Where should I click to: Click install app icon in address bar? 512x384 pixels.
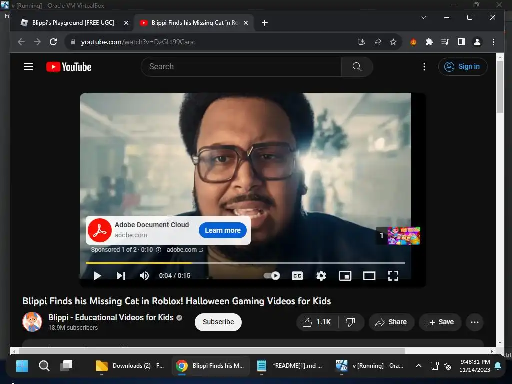pos(361,42)
